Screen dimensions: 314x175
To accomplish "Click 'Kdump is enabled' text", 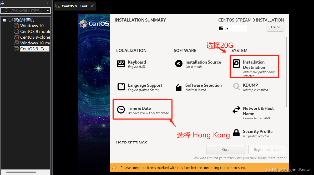I will pyautogui.click(x=256, y=90).
